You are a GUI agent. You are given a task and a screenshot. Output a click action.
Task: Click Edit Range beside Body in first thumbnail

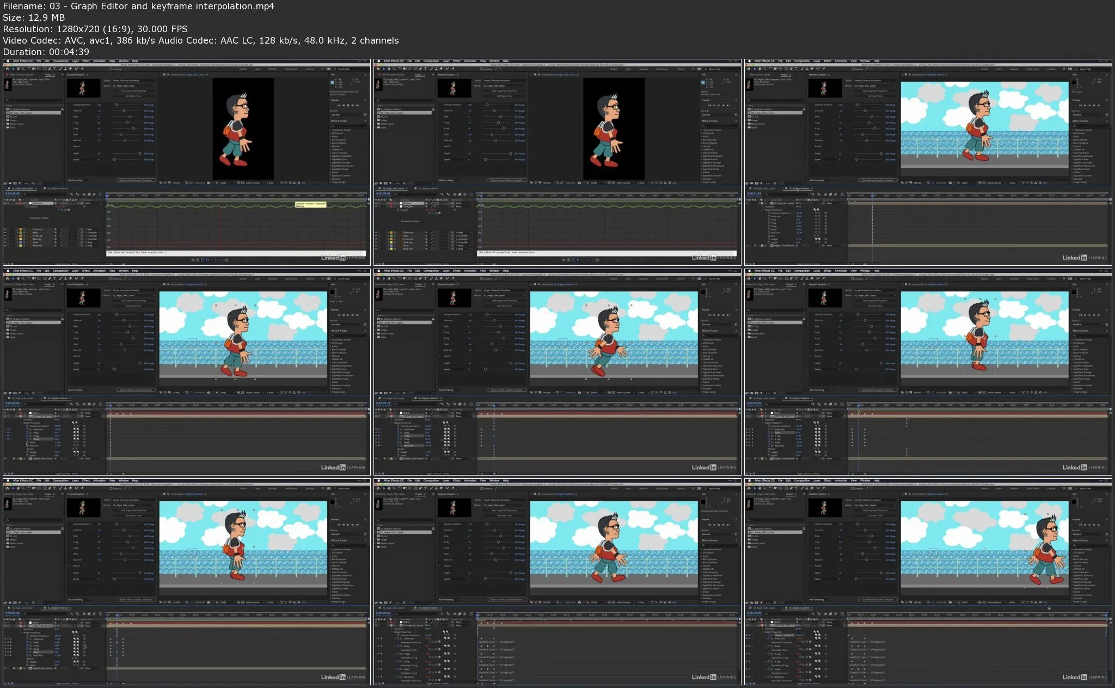point(149,117)
